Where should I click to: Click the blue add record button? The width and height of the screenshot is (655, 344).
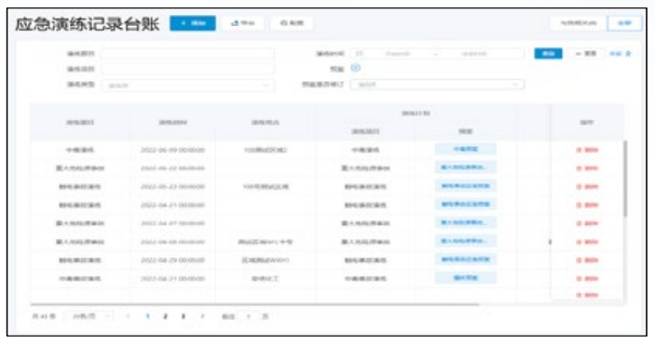pos(193,23)
